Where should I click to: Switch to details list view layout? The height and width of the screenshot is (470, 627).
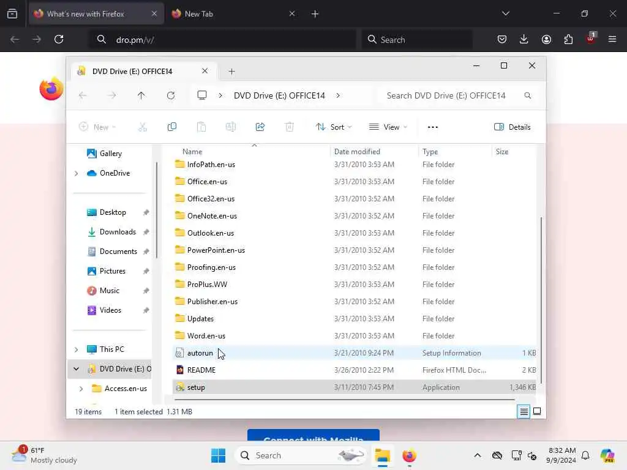tap(524, 411)
